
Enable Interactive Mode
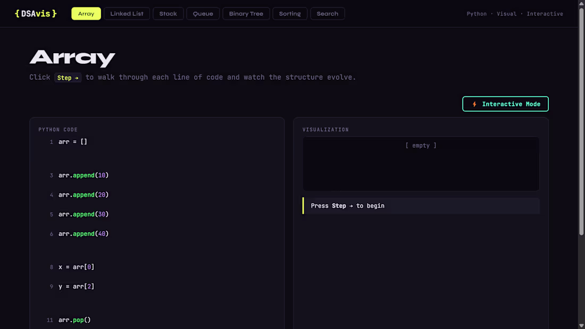coord(505,104)
